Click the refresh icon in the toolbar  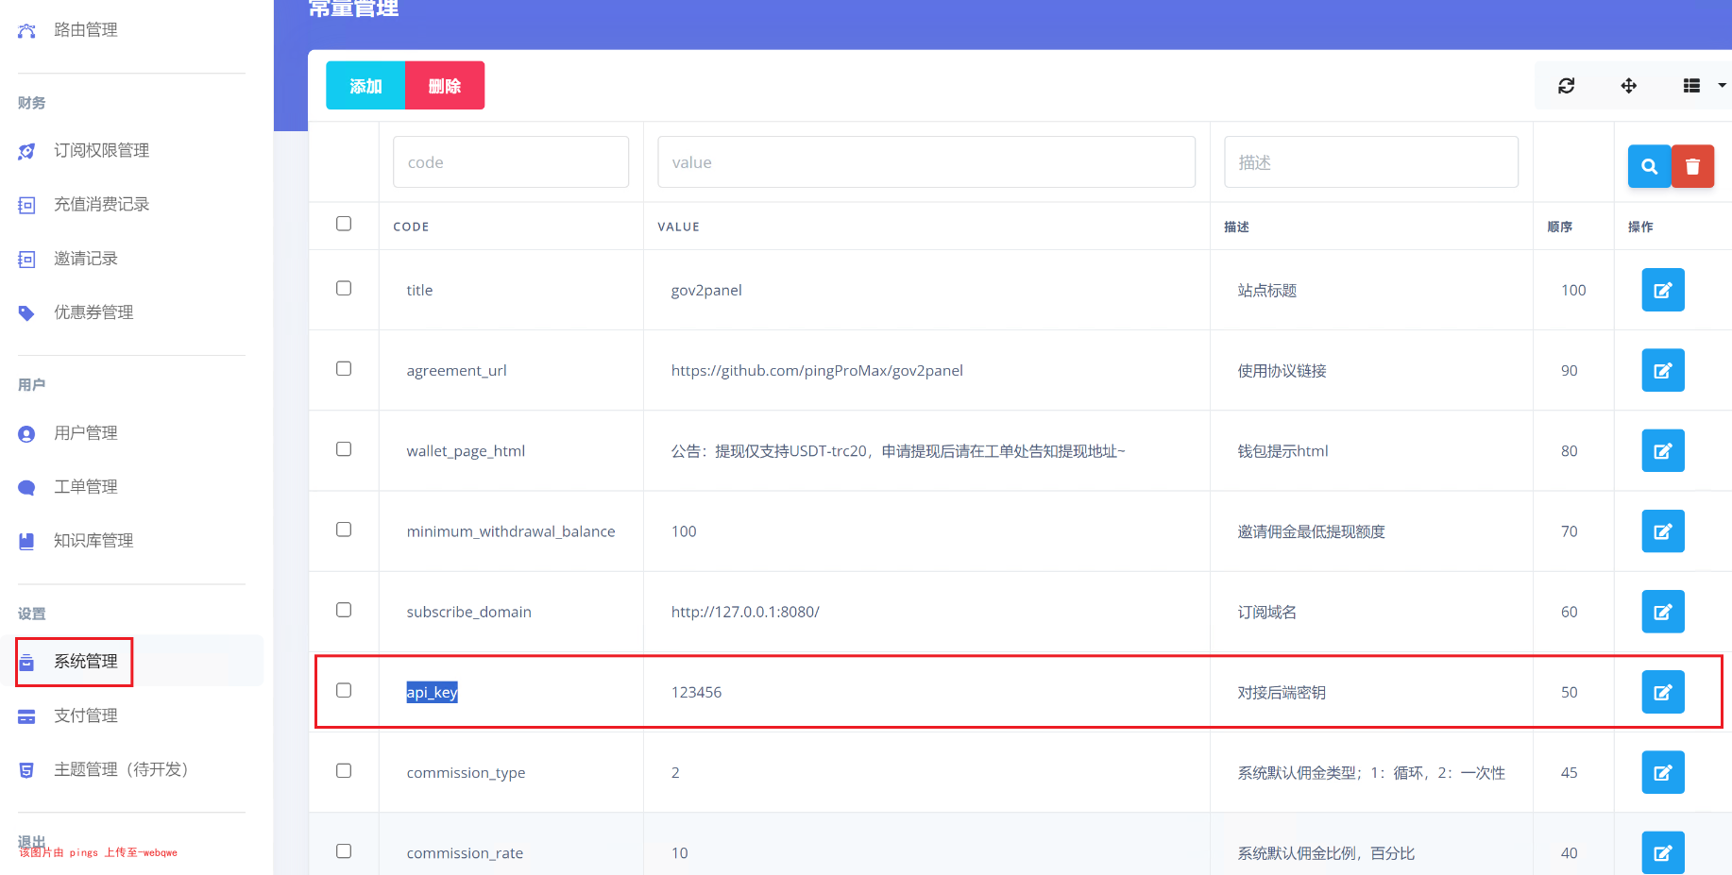coord(1566,86)
